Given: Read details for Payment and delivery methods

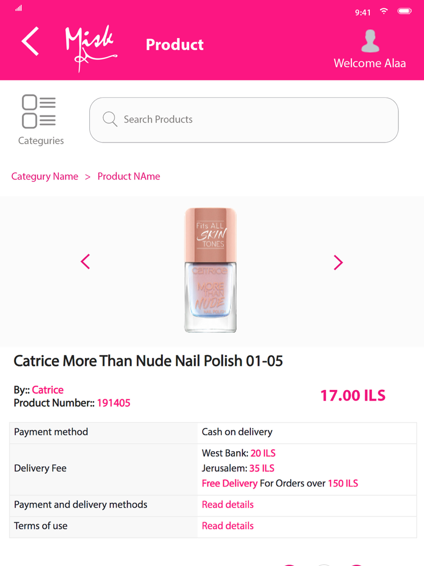Looking at the screenshot, I should pyautogui.click(x=228, y=505).
